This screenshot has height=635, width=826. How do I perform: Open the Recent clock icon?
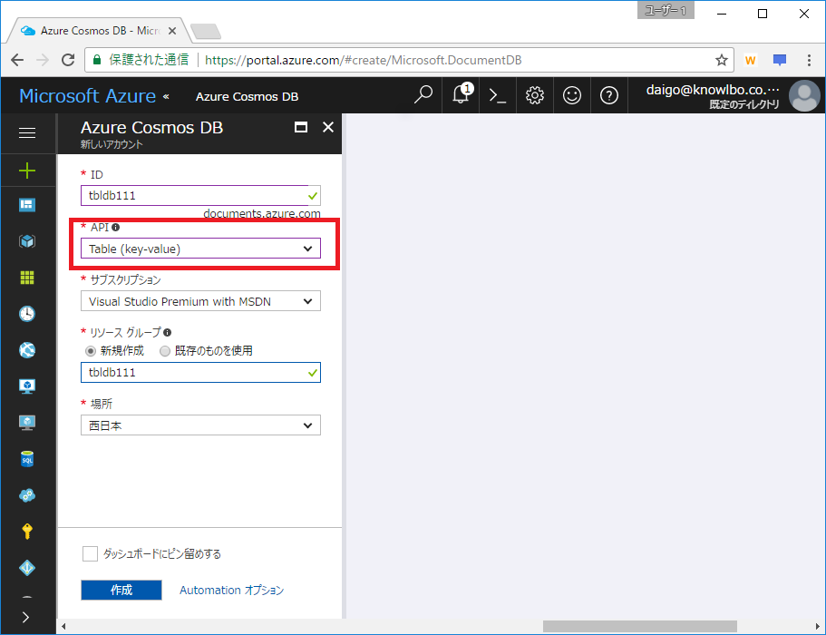pos(27,314)
